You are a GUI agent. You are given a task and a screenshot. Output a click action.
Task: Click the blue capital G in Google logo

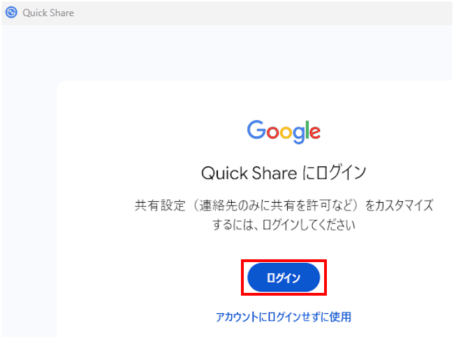[256, 130]
